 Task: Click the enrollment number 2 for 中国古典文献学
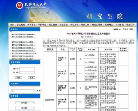coord(80,88)
